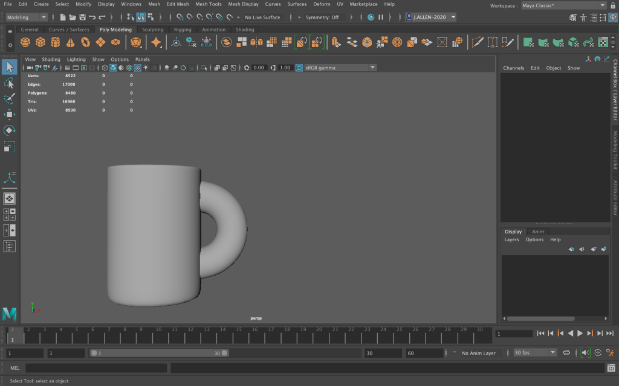619x386 pixels.
Task: Open the Mesh Tools menu
Action: coord(207,4)
